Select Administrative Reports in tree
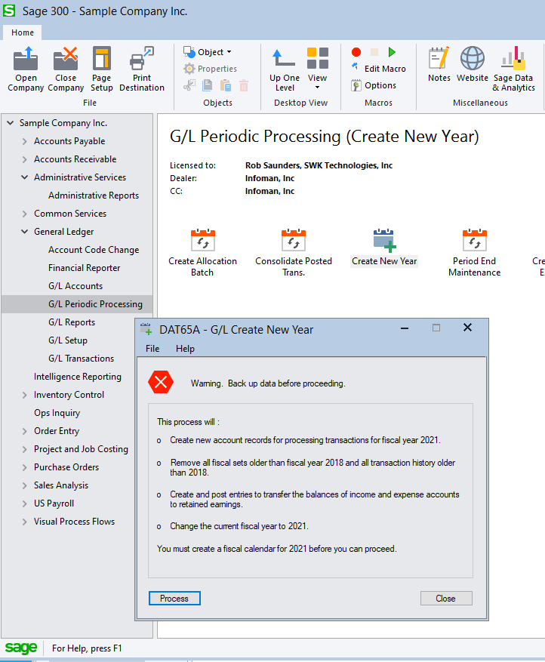 coord(94,196)
